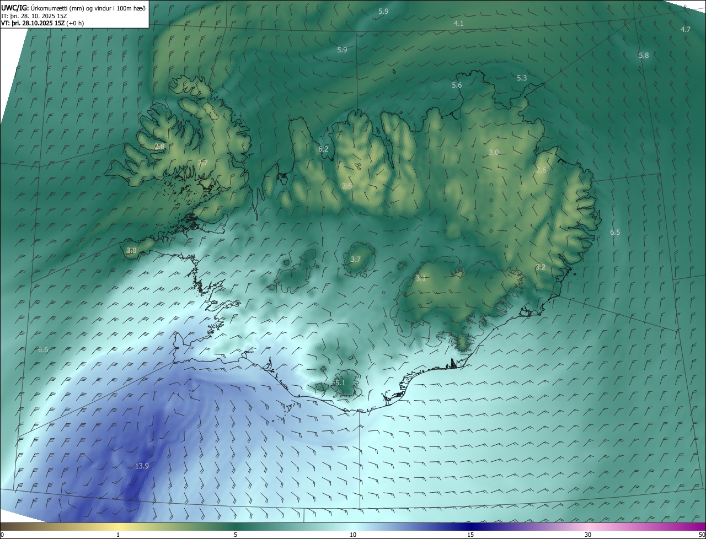706x539 pixels.
Task: Click the 2.7 value label
Action: [x=202, y=163]
